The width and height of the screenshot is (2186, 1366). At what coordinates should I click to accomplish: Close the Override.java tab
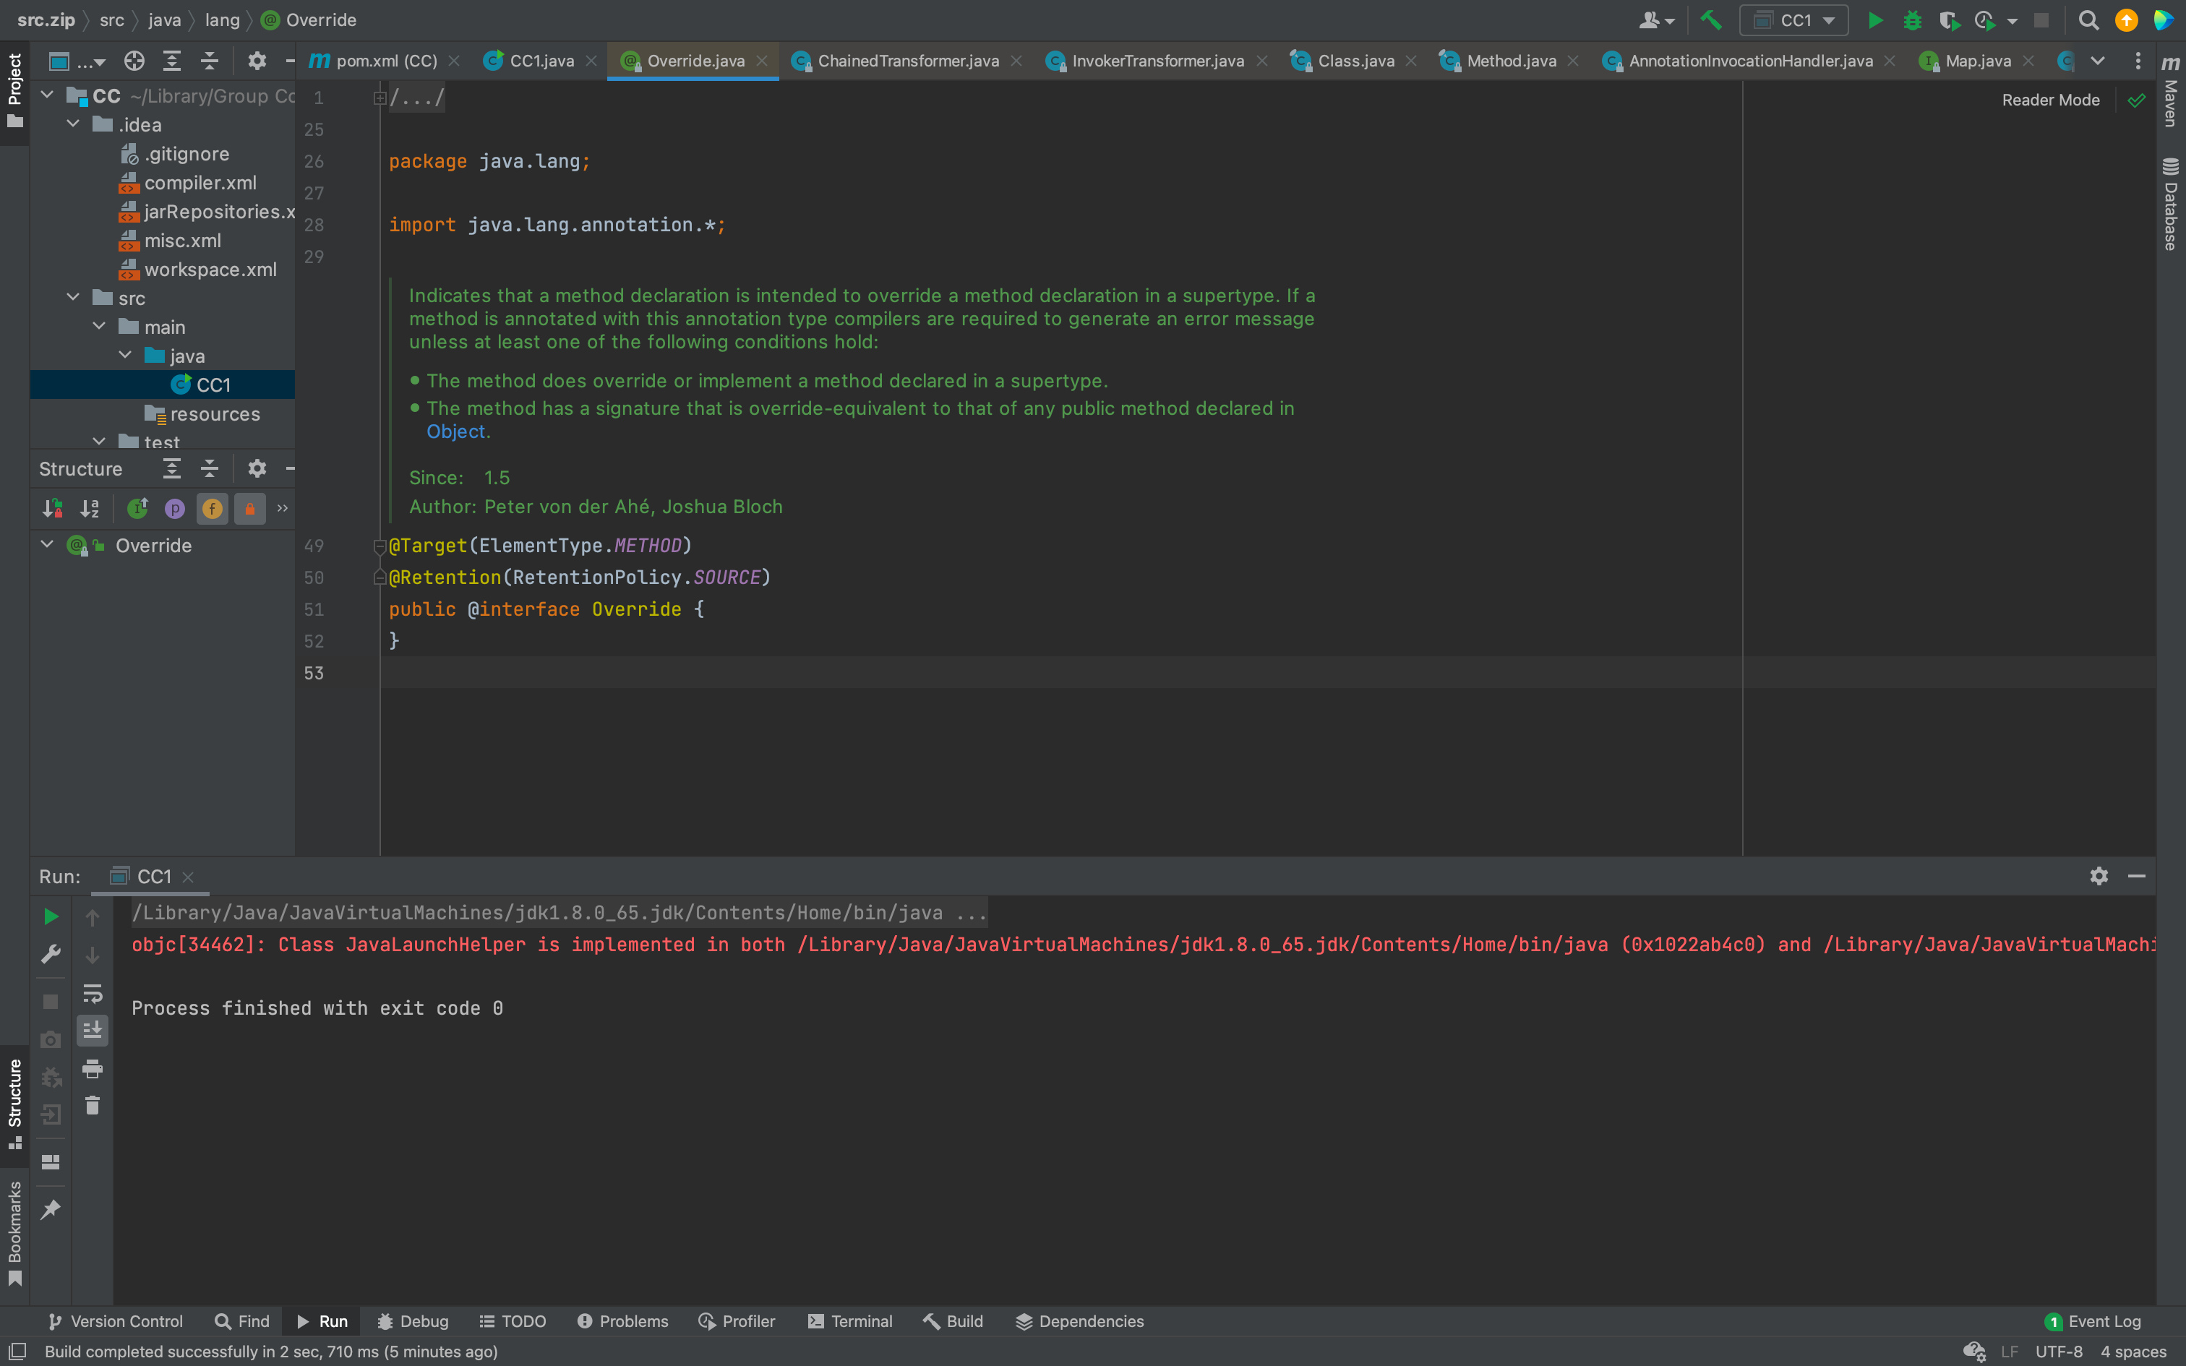point(763,61)
